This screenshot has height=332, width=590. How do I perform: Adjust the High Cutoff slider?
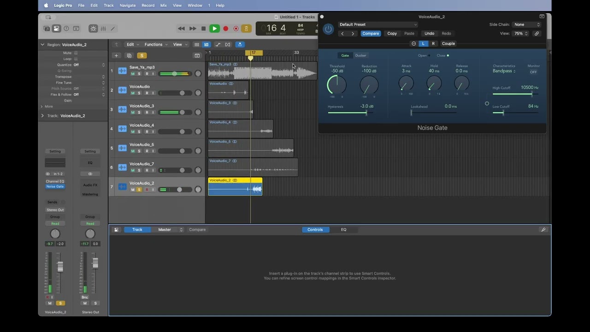click(515, 94)
